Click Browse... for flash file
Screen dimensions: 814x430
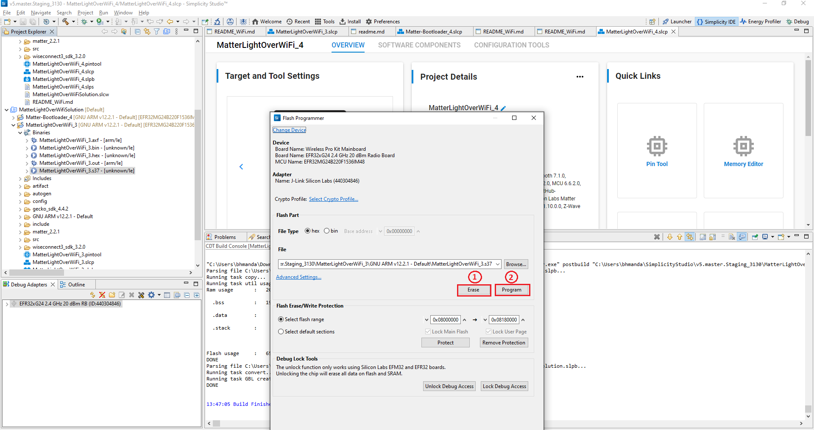[516, 264]
